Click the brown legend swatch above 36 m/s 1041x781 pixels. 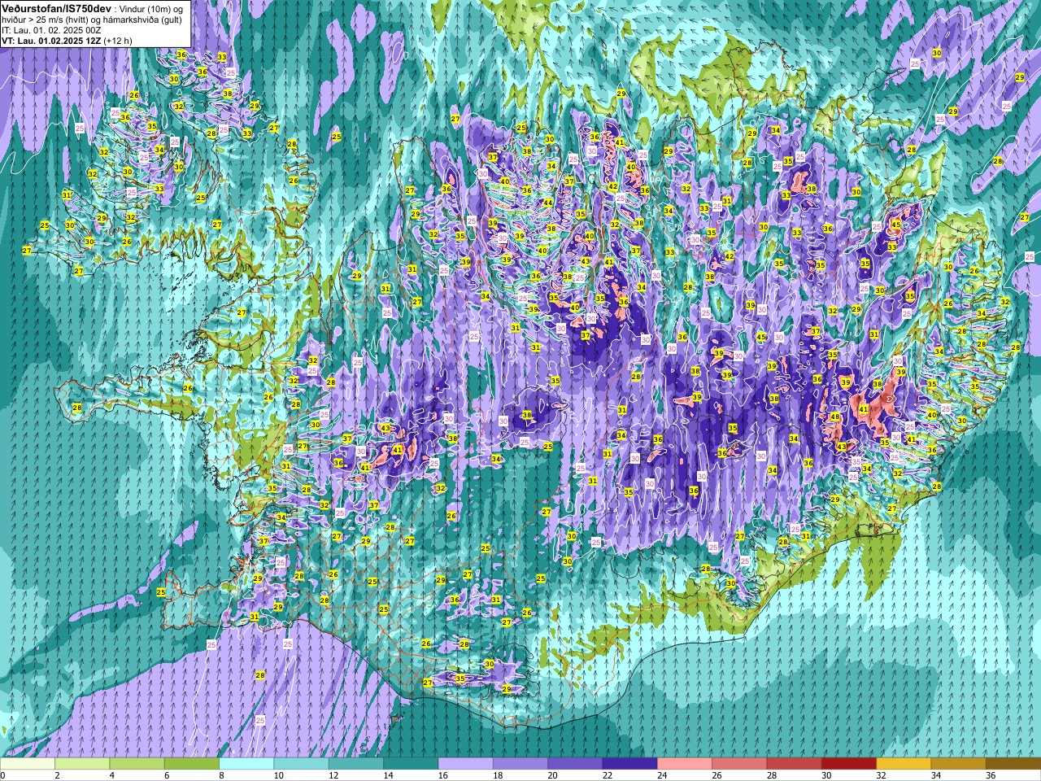[x=1013, y=764]
